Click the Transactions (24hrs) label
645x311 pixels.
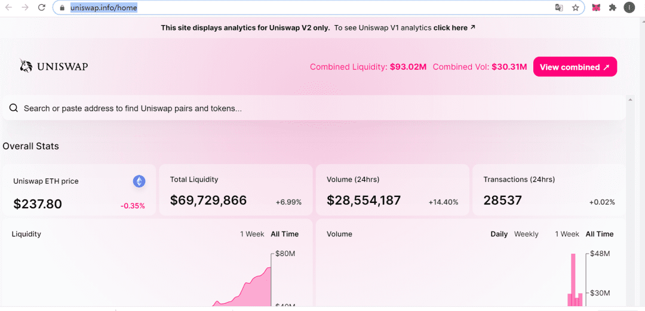click(x=519, y=179)
